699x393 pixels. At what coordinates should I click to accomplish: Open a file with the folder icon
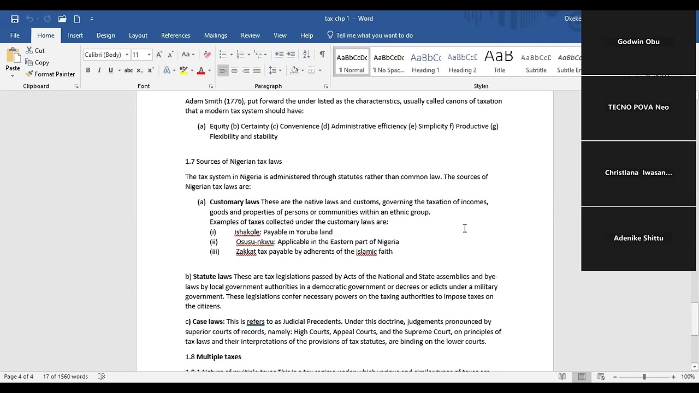click(62, 19)
